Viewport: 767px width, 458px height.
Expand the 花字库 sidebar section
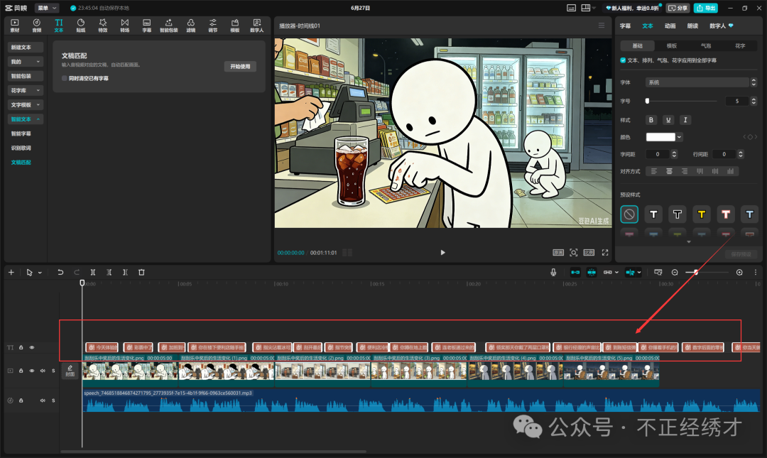26,90
